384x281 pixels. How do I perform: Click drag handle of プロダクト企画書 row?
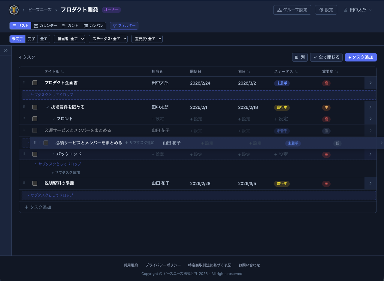24,82
